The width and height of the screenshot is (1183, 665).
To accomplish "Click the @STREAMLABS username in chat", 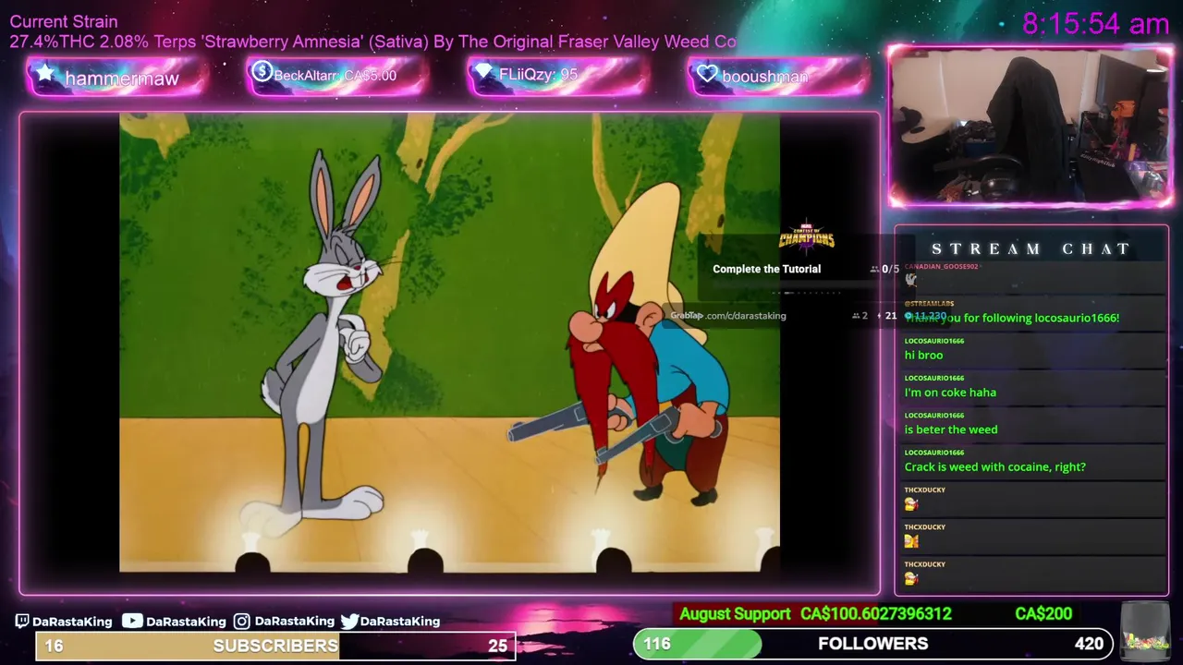I will click(x=929, y=304).
